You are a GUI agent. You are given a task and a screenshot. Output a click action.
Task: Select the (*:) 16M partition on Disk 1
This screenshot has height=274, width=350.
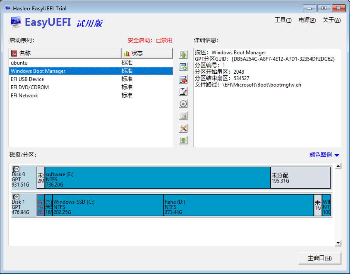point(49,205)
